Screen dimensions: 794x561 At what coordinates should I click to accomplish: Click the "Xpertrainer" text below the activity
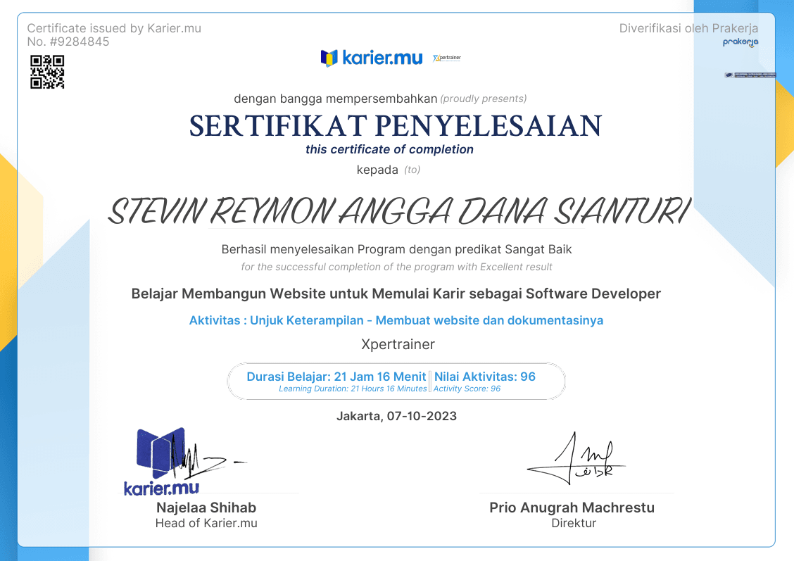pos(398,344)
